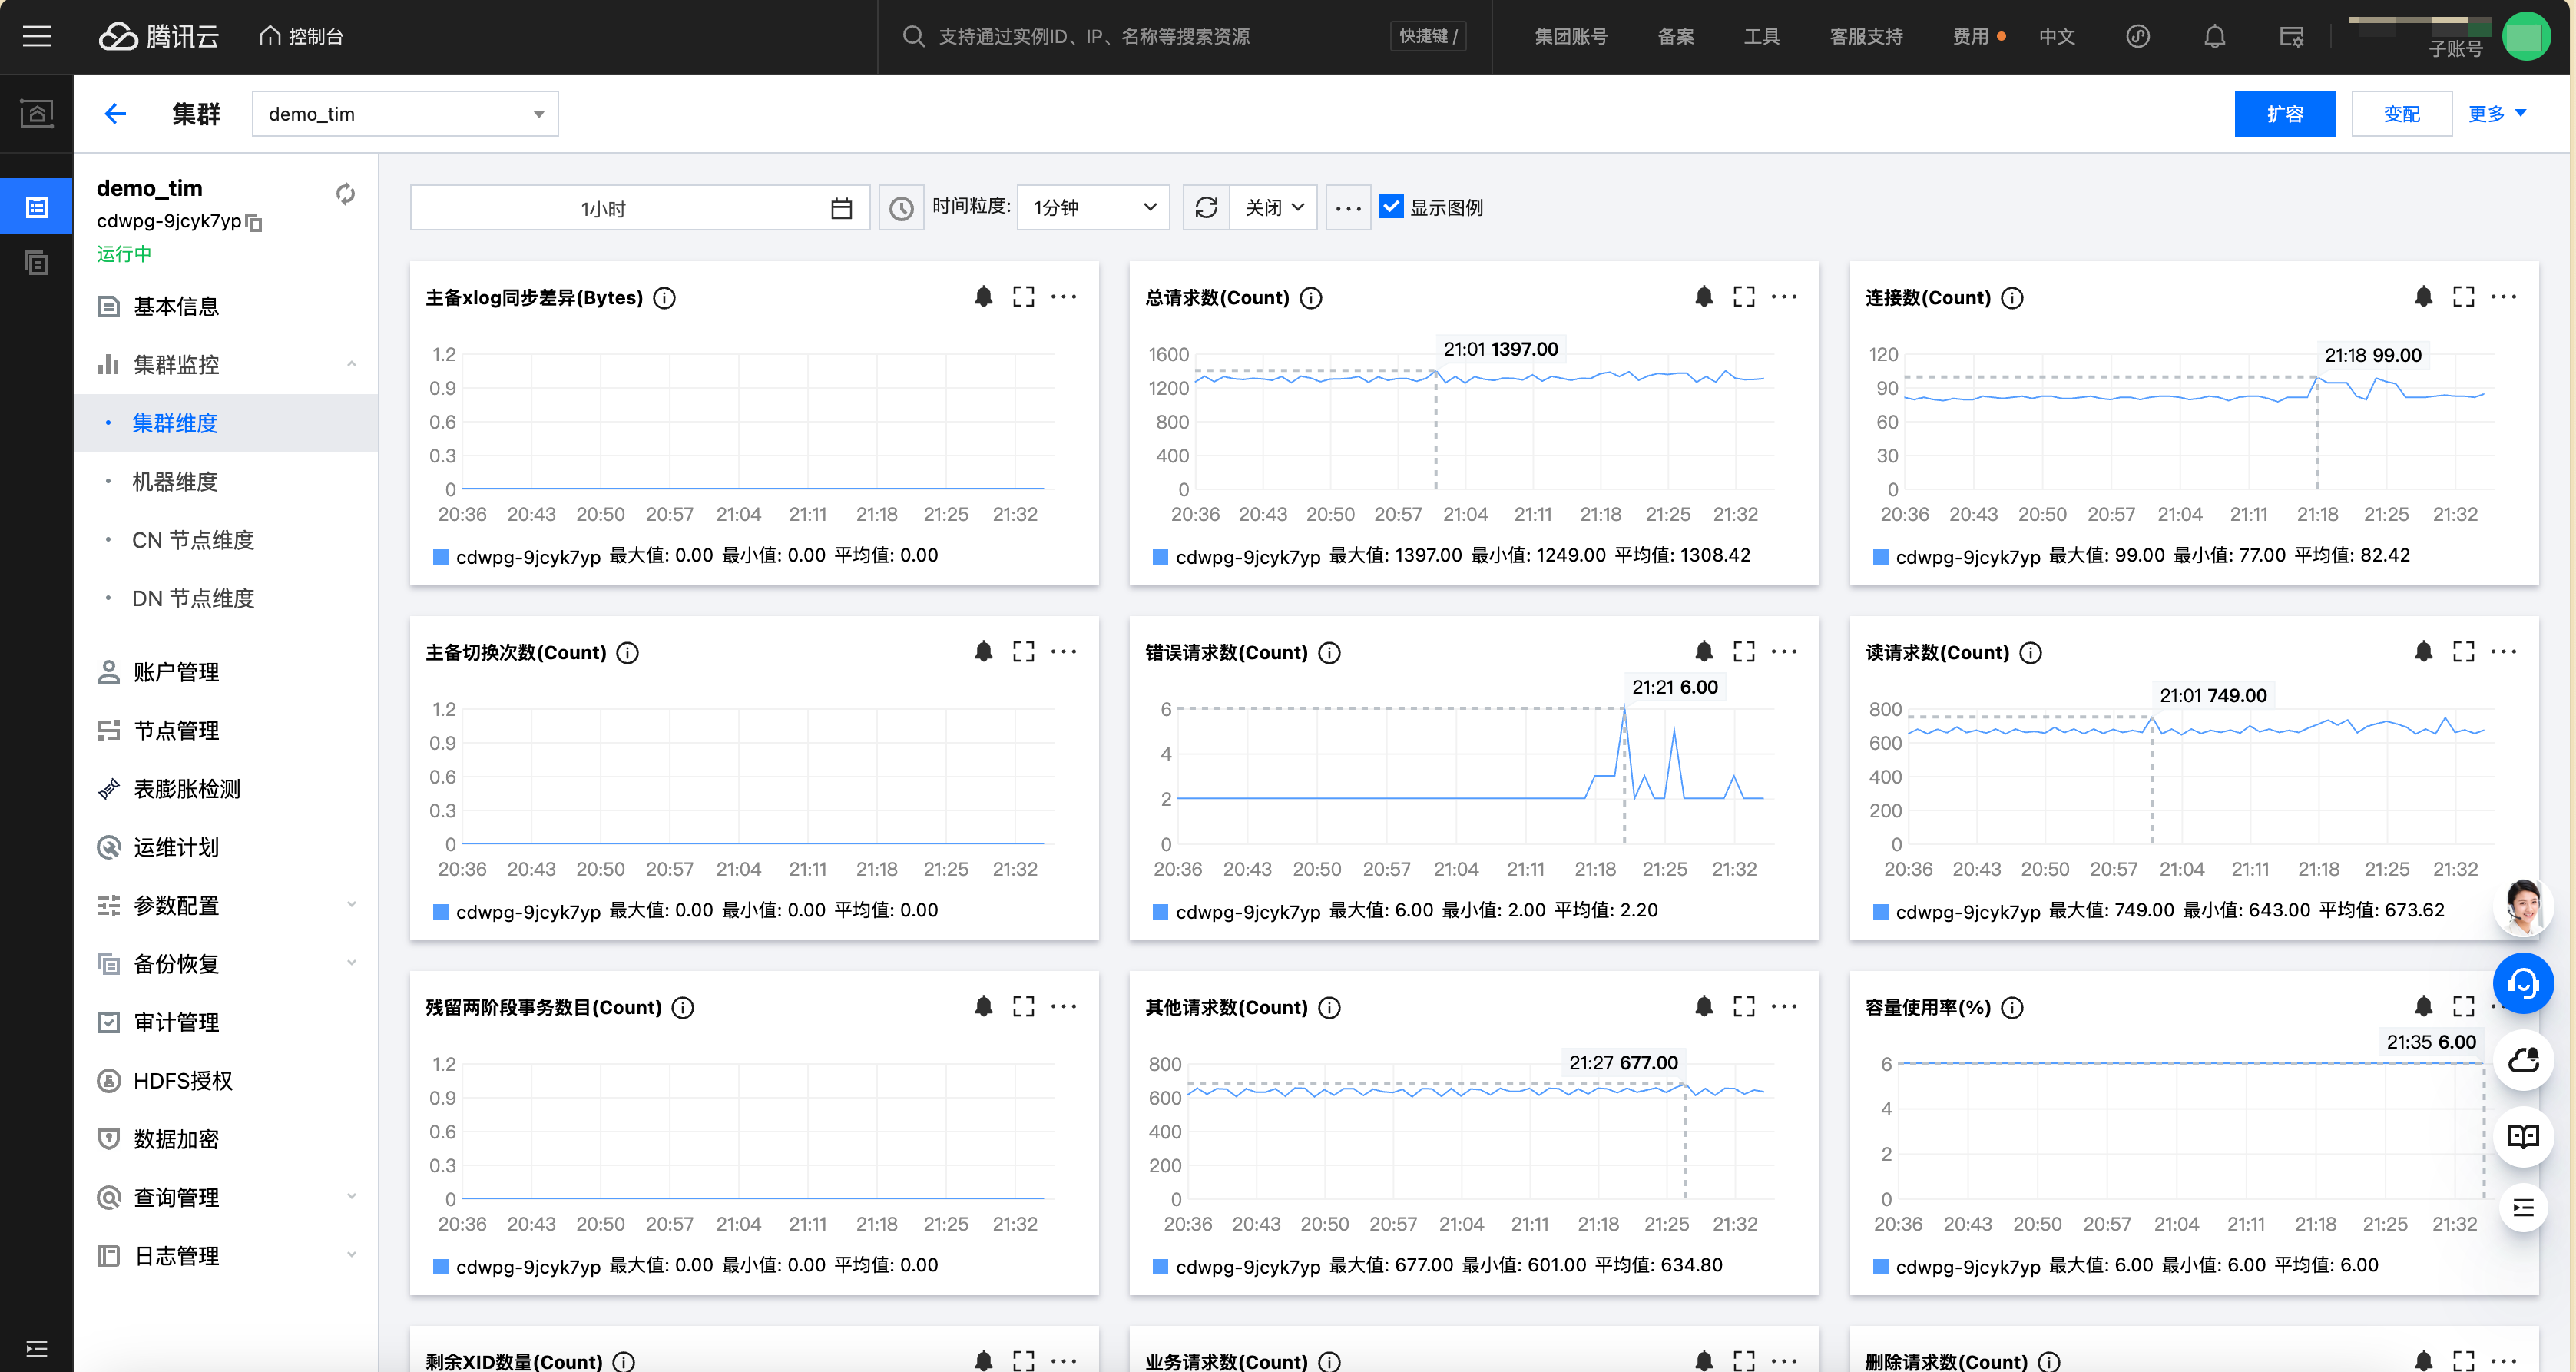Click the clock time-compare icon
The height and width of the screenshot is (1372, 2576).
901,208
